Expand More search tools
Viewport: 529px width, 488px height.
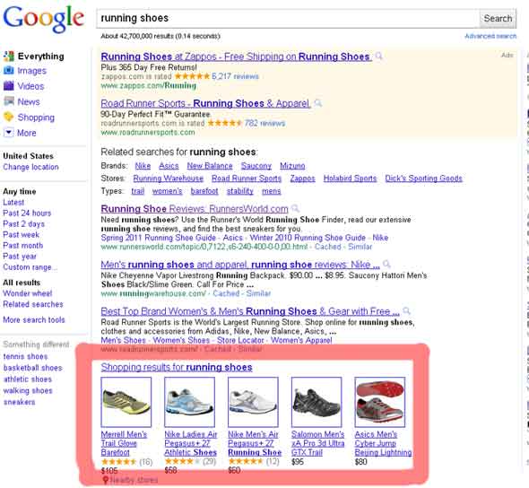tap(34, 319)
